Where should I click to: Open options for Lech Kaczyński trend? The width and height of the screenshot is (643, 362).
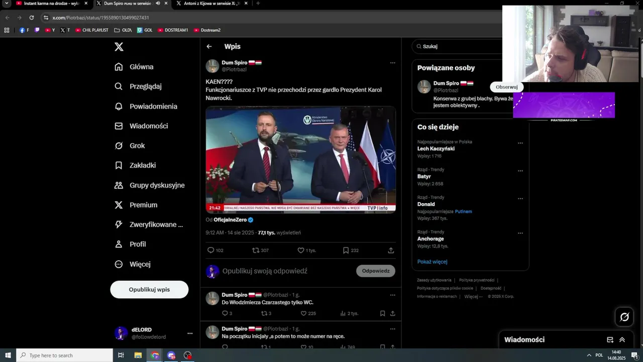click(520, 143)
